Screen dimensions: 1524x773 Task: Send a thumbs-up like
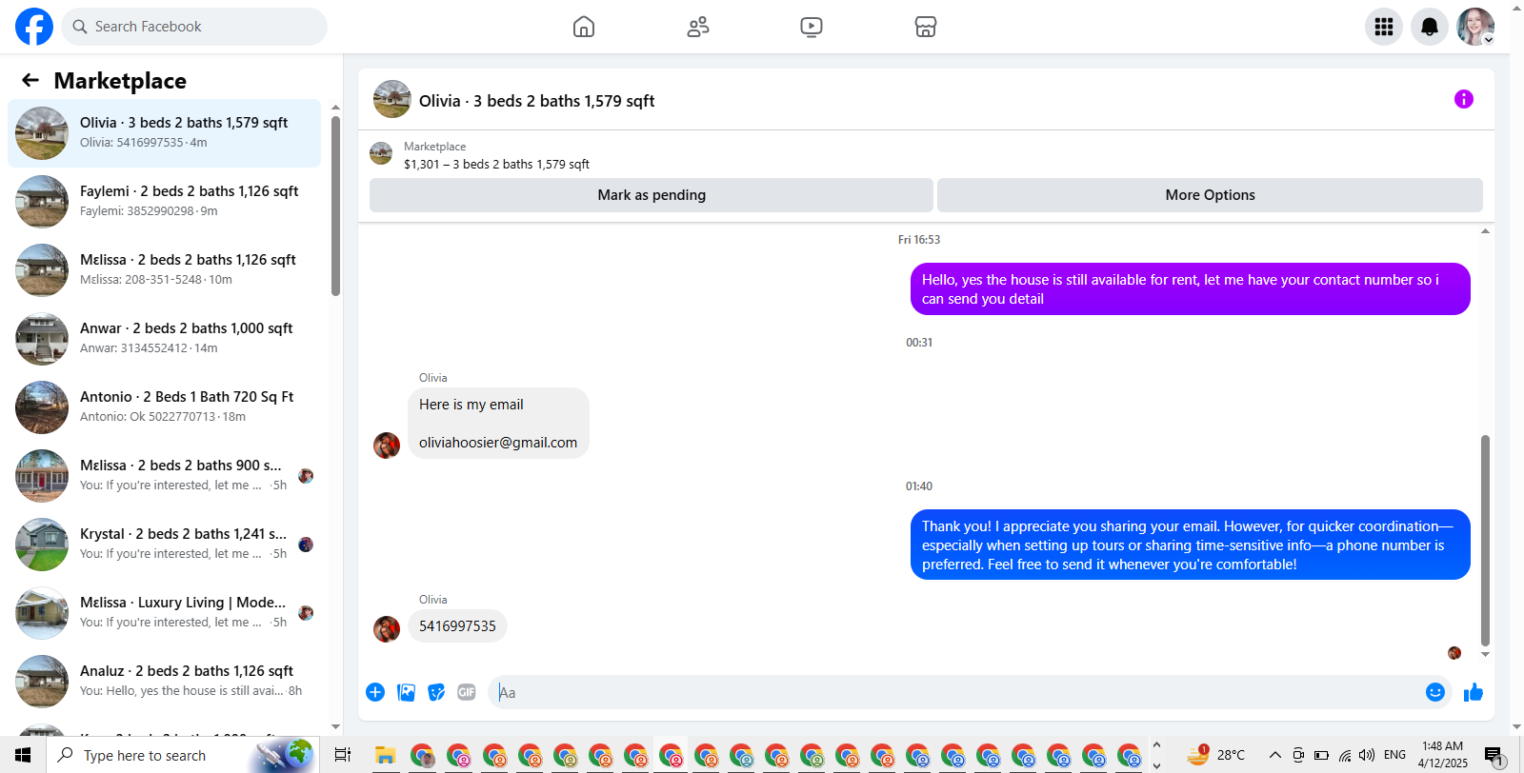coord(1474,692)
